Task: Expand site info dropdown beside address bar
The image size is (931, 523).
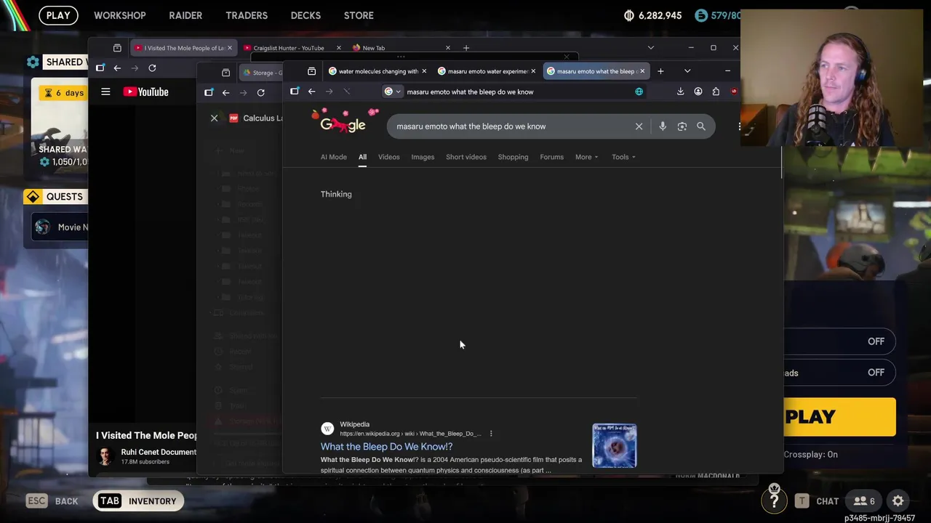Action: (393, 92)
